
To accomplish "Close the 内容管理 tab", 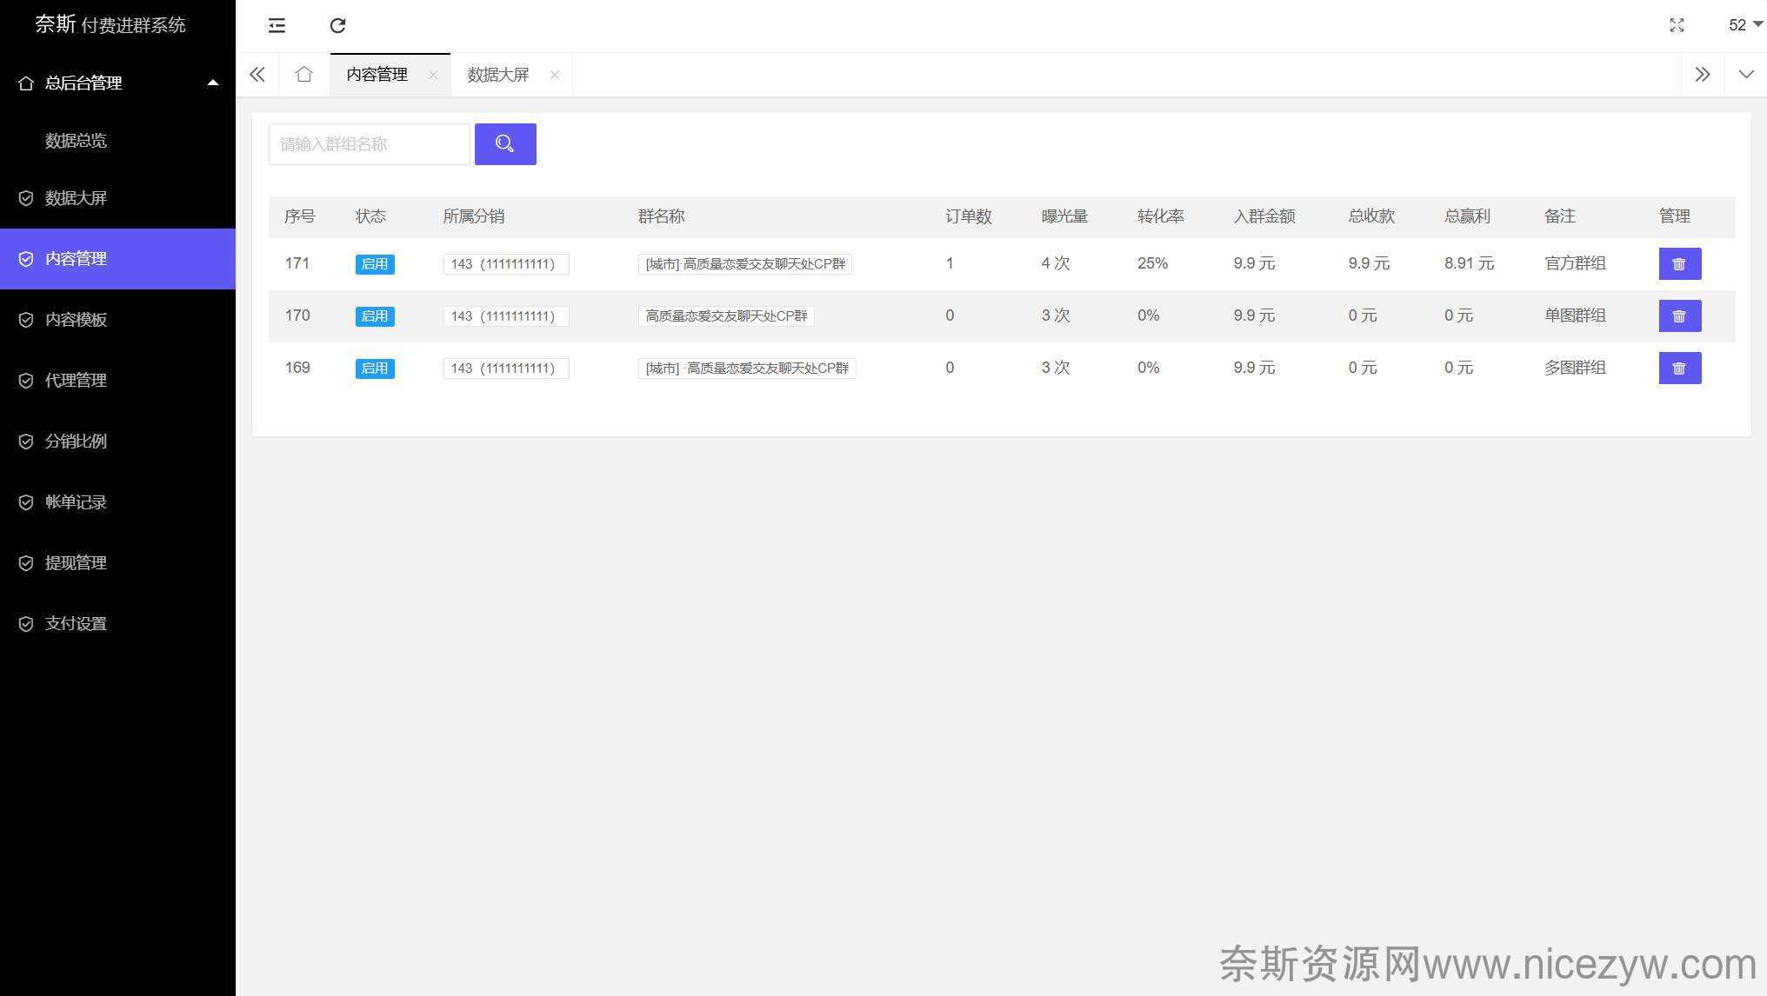I will (433, 75).
